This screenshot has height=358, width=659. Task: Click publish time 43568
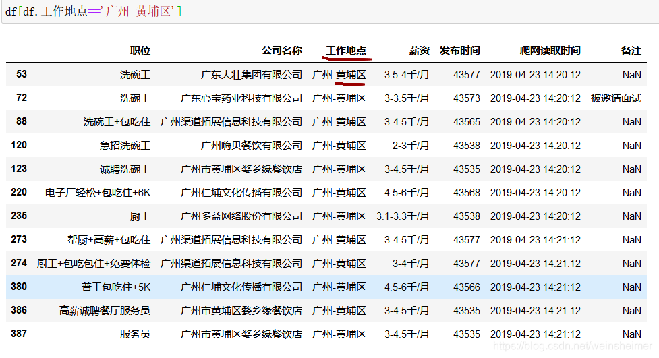[x=467, y=192]
